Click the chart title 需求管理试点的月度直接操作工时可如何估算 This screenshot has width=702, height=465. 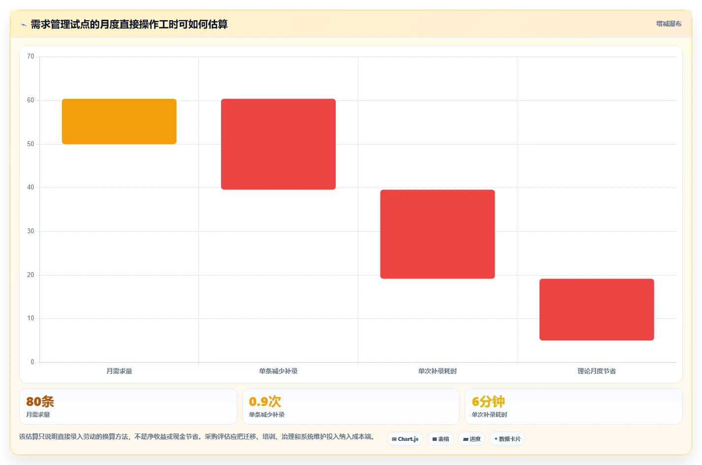(129, 24)
